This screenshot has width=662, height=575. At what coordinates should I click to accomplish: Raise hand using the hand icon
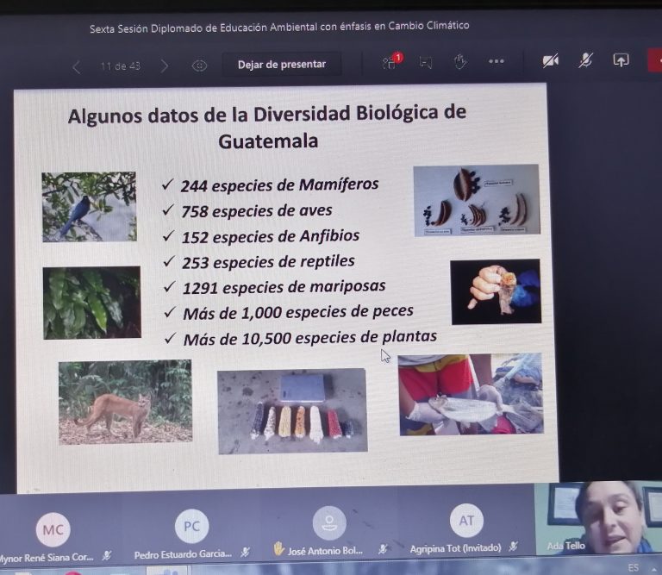(460, 61)
